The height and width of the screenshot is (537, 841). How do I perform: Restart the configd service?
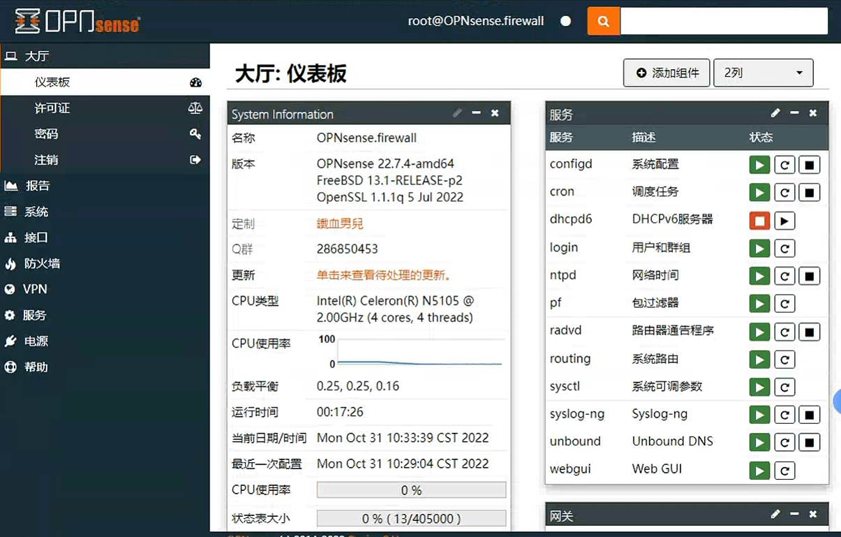pos(784,165)
